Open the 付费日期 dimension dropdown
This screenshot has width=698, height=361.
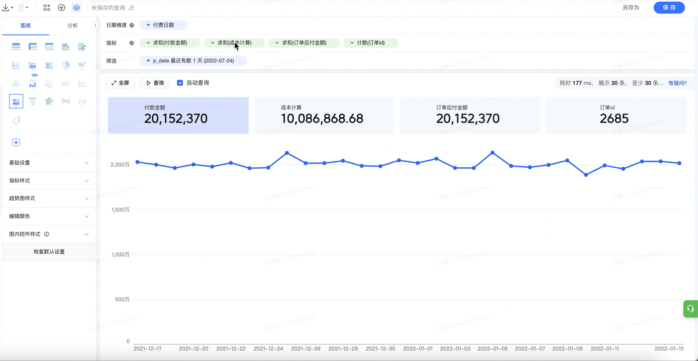point(163,25)
